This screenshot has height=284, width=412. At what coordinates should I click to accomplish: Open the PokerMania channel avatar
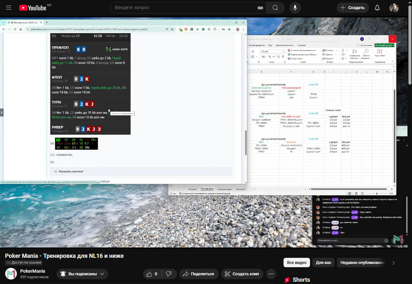[11, 274]
